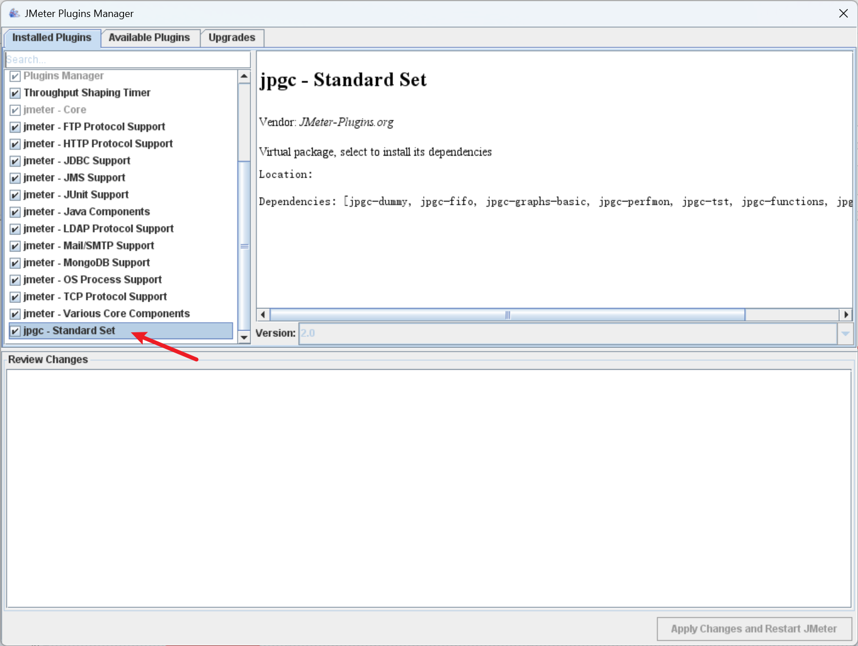Click Apply Changes and Restart JMeter button
This screenshot has height=646, width=858.
754,629
